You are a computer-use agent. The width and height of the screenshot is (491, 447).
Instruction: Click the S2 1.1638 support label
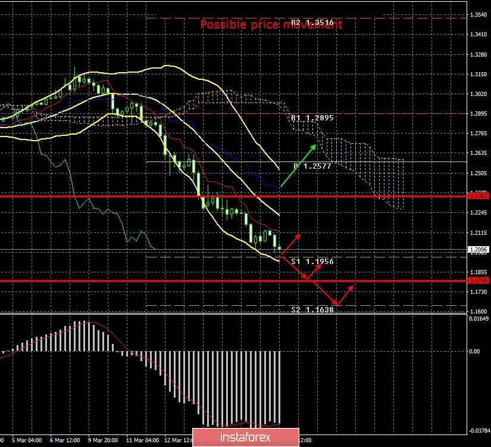tap(312, 309)
